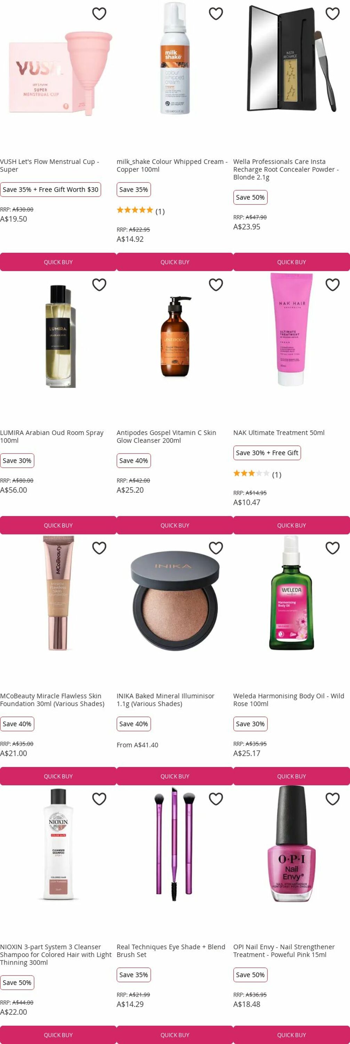Wishlist the LUMIRA Arabian Oud Room Spray
Viewport: 350px width, 1044px height.
click(99, 285)
